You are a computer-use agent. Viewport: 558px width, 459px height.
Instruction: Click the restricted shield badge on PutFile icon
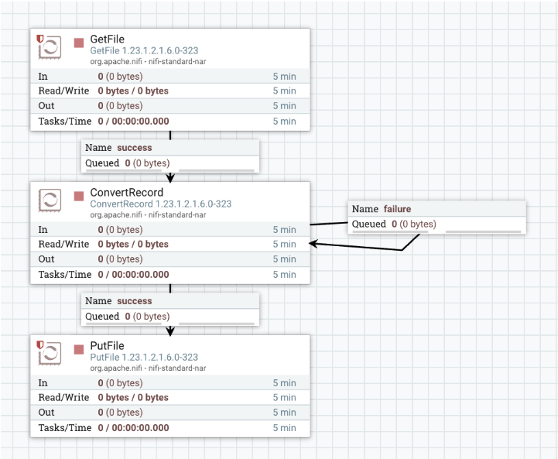point(40,343)
